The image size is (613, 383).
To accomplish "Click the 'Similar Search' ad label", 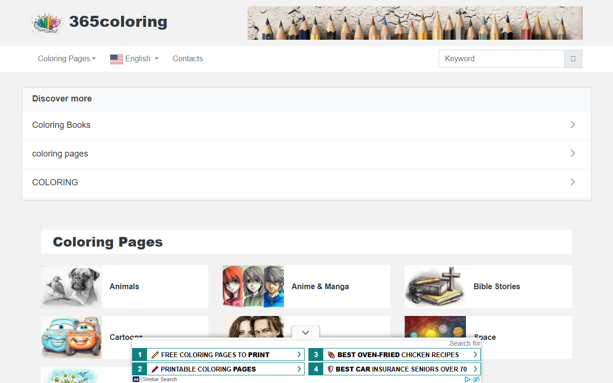I will [160, 379].
